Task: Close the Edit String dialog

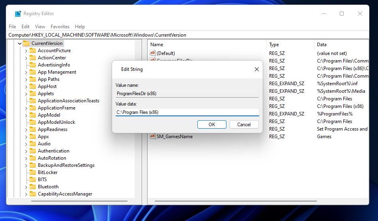Action: (x=257, y=69)
